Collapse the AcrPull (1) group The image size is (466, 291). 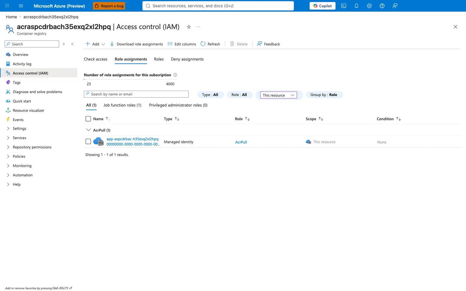click(88, 130)
